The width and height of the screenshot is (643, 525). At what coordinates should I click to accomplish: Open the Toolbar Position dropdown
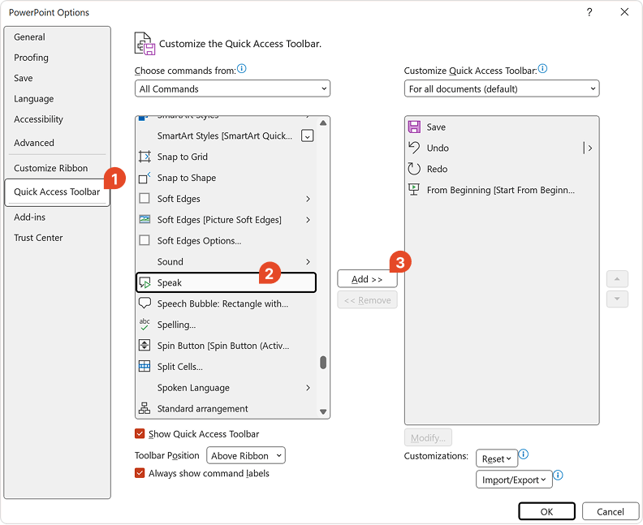[x=246, y=455]
